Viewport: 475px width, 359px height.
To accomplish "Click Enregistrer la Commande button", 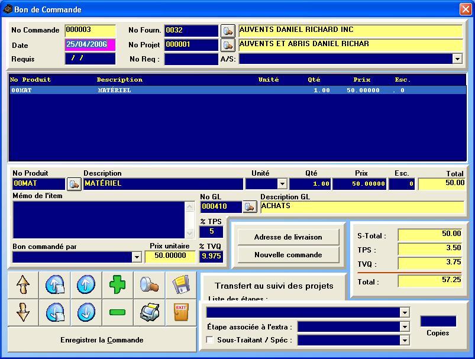I will (x=102, y=340).
